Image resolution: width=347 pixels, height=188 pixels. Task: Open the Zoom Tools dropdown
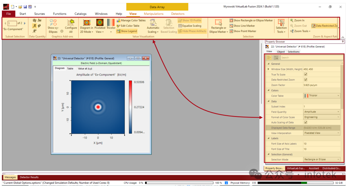[x=300, y=31]
